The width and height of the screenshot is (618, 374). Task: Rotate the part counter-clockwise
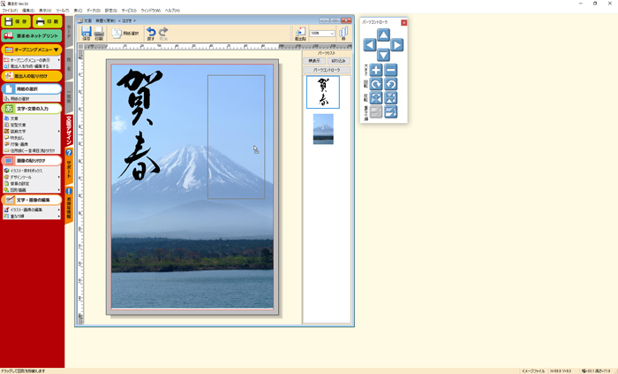(391, 84)
